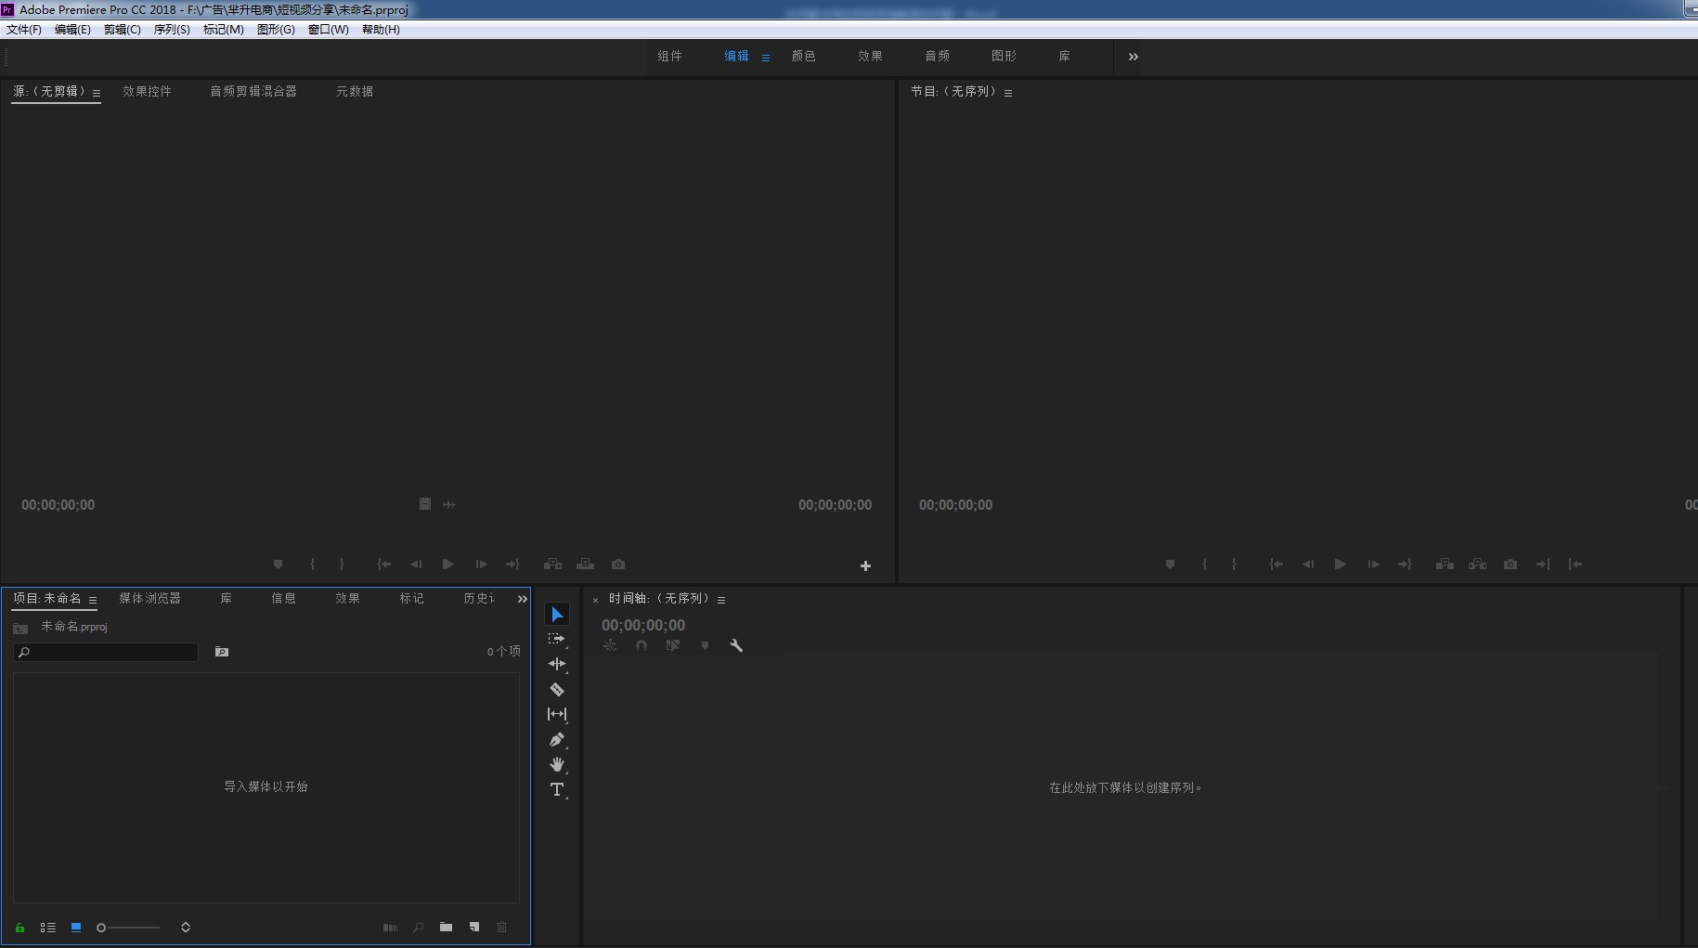Open sort icons dropdown in Project panel
The image size is (1698, 948).
[x=186, y=928]
